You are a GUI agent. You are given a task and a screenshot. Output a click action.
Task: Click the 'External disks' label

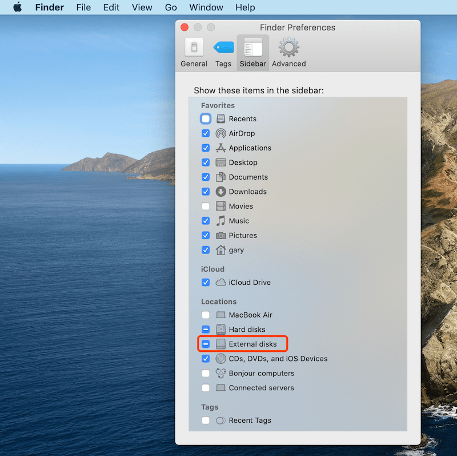(252, 344)
